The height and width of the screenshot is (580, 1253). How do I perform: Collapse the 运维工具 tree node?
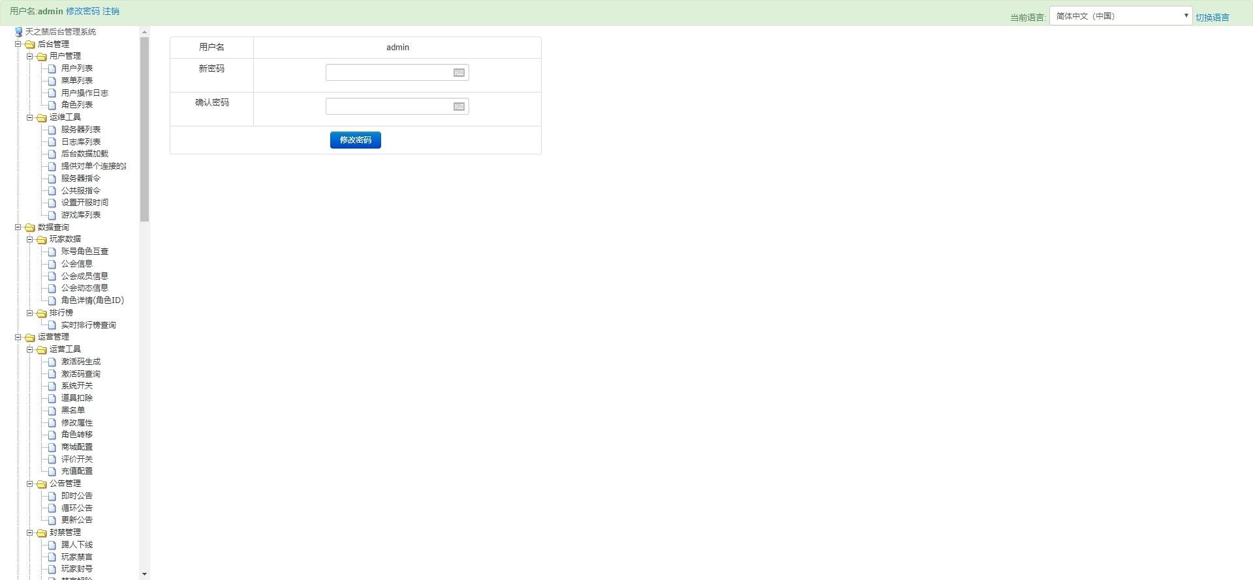(x=30, y=117)
